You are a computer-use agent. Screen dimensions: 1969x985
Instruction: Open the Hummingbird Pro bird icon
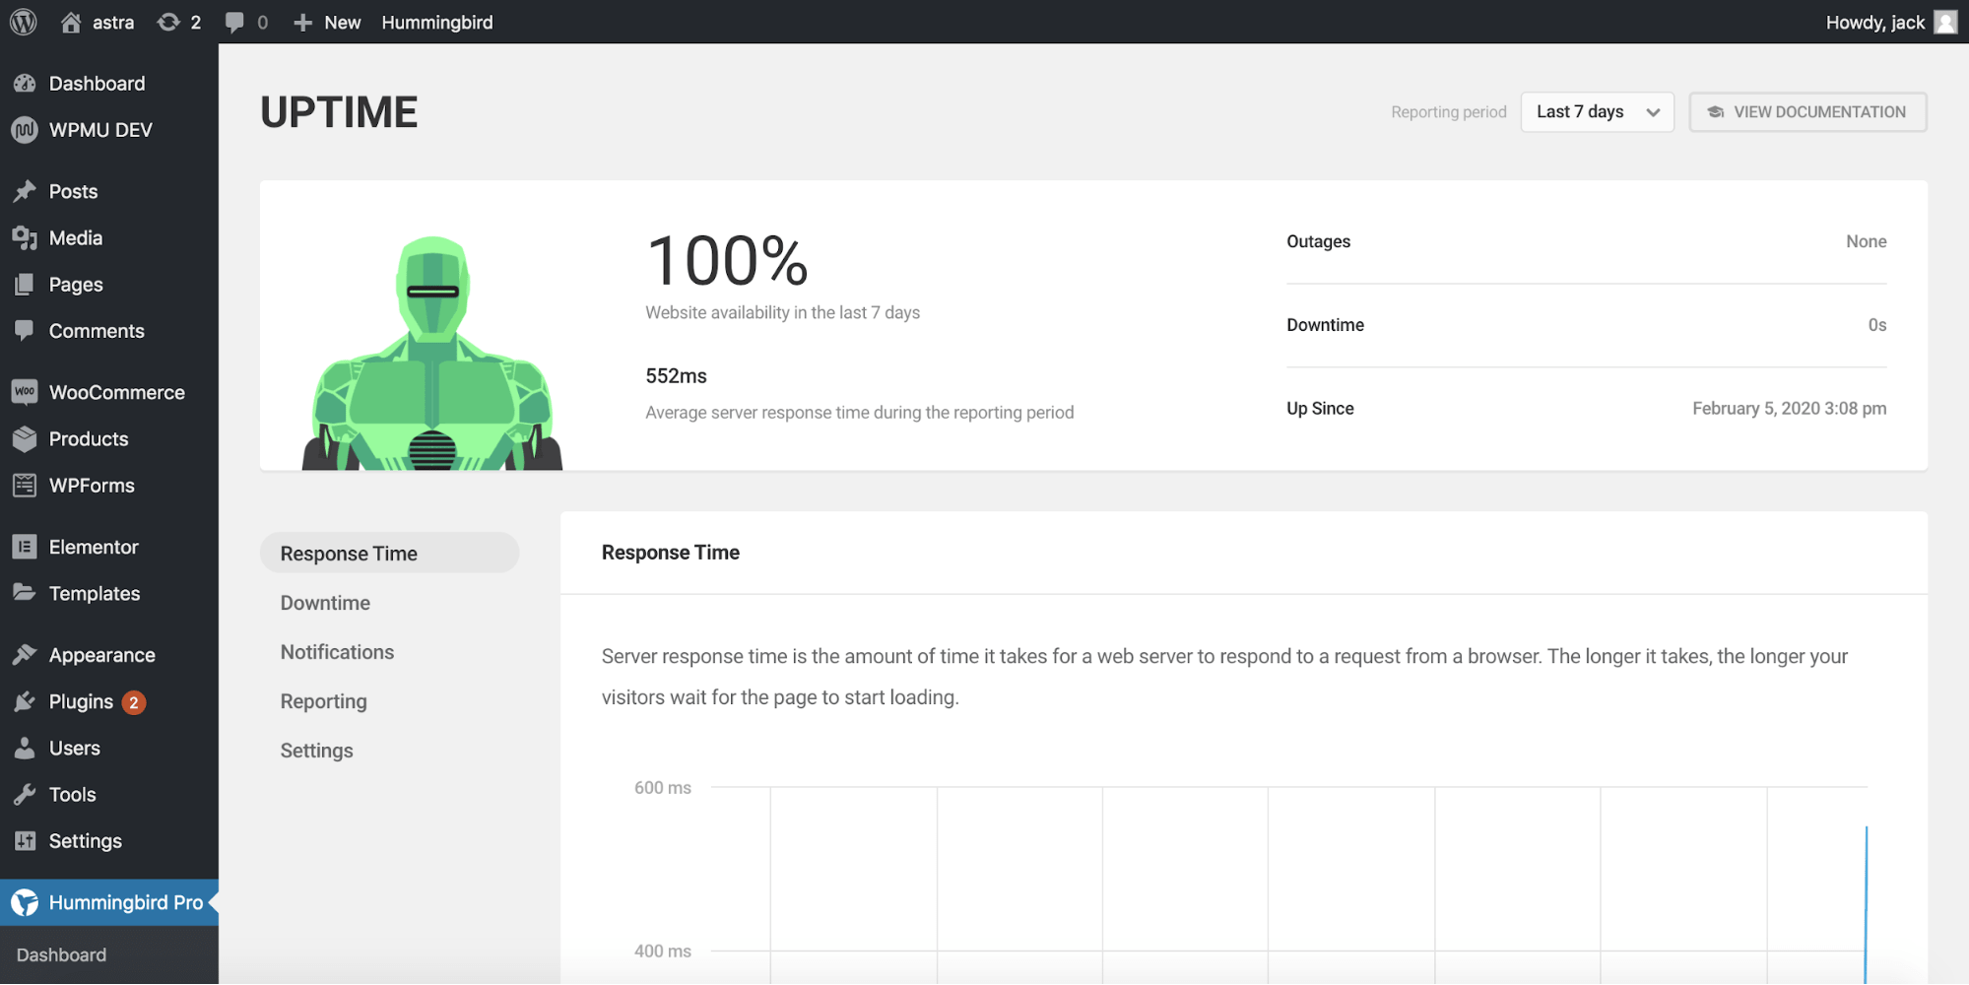click(x=25, y=901)
